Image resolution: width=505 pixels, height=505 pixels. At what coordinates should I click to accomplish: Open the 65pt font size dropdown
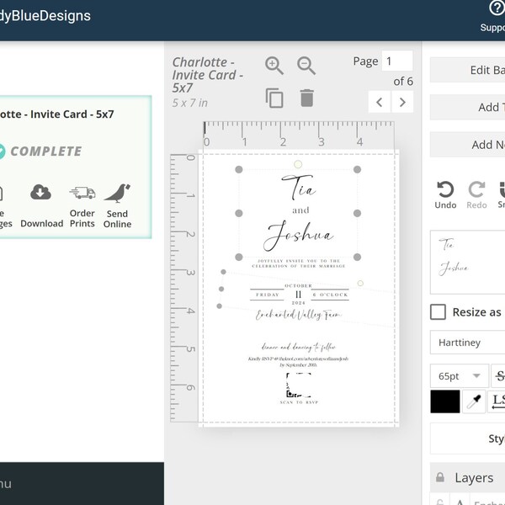(x=460, y=376)
